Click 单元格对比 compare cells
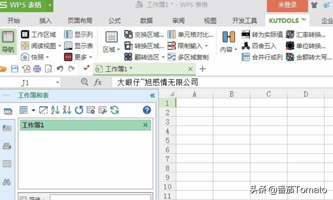 (191, 34)
